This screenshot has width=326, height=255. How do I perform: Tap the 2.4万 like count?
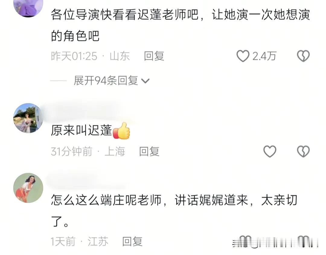pos(264,56)
